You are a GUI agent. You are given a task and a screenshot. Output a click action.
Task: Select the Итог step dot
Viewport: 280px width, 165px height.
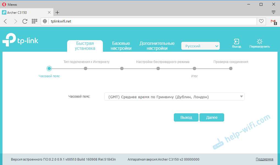coord(194,68)
